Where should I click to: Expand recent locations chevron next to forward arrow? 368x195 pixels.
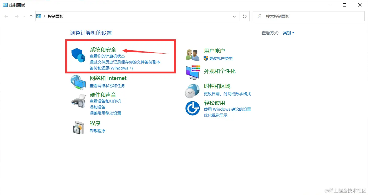(24, 16)
